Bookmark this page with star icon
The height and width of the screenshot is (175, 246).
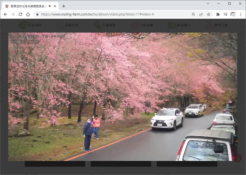point(209,14)
